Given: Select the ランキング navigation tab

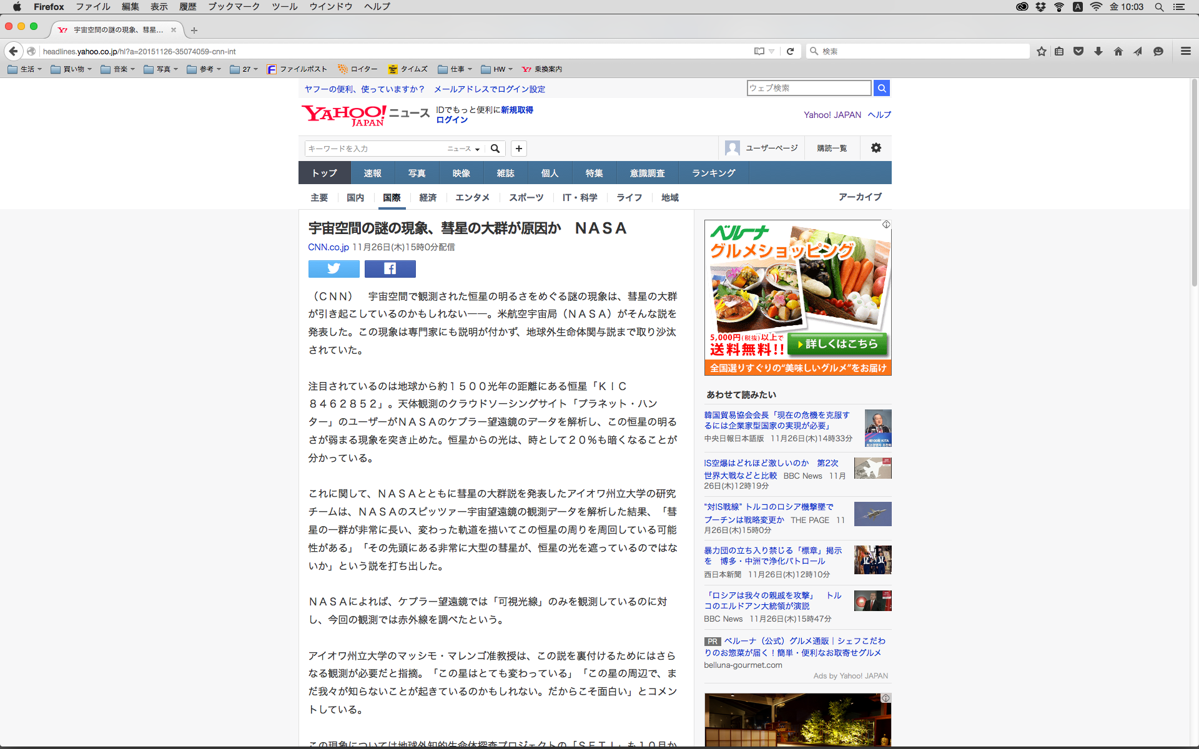Looking at the screenshot, I should point(713,173).
